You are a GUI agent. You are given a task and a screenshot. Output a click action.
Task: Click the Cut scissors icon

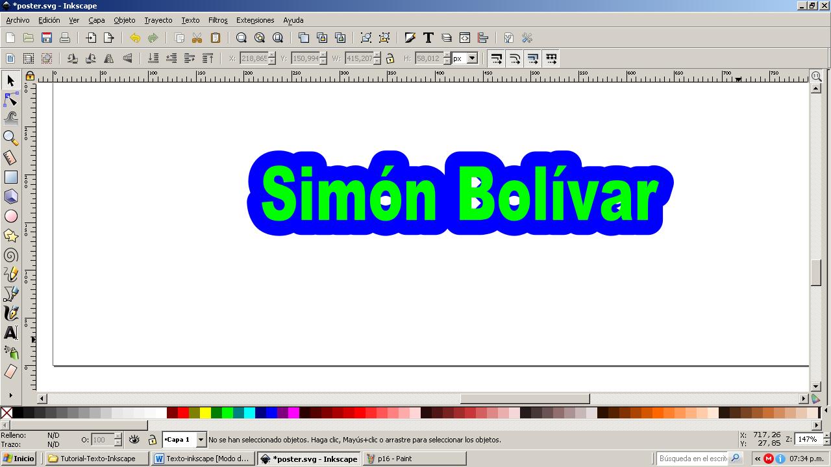point(197,38)
